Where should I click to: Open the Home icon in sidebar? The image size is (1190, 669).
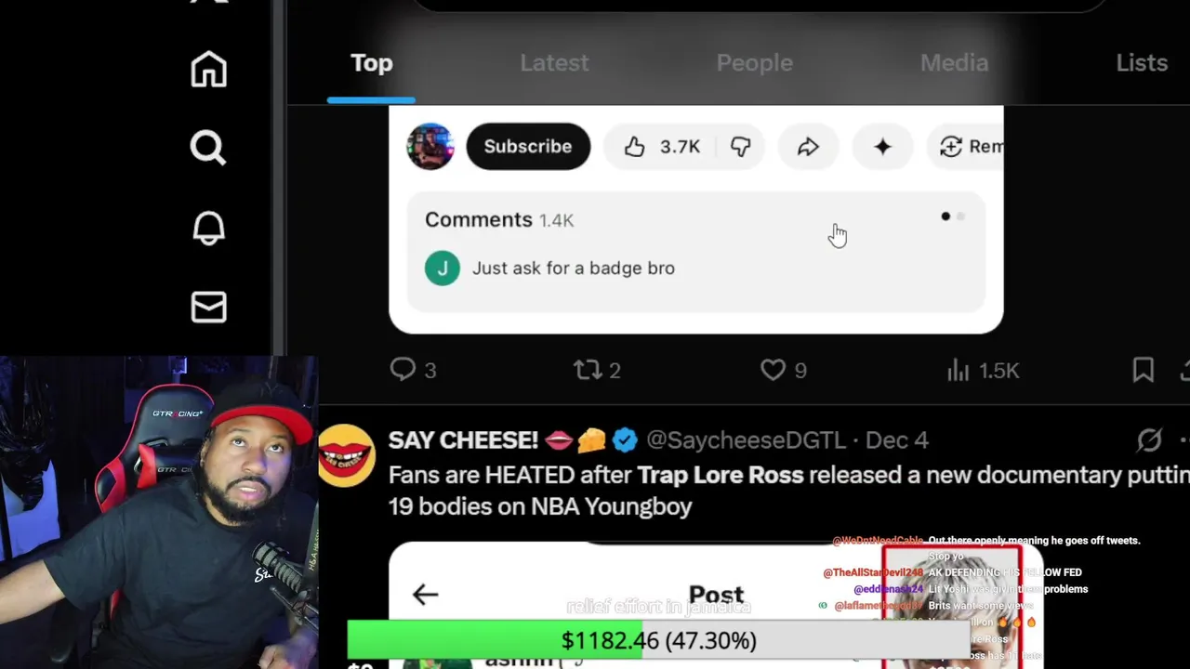tap(208, 70)
